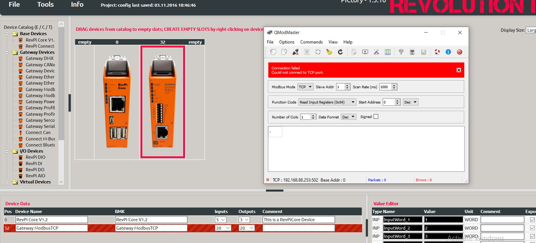The height and width of the screenshot is (243, 536).
Task: Open the Display Size dropdown
Action: click(x=531, y=30)
